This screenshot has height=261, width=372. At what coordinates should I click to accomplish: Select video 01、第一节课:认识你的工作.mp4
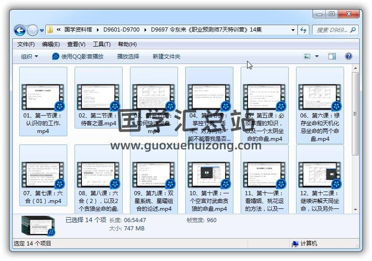pyautogui.click(x=43, y=101)
